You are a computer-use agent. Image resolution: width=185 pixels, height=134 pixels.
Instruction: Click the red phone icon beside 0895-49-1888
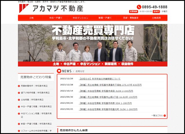tap(139, 7)
